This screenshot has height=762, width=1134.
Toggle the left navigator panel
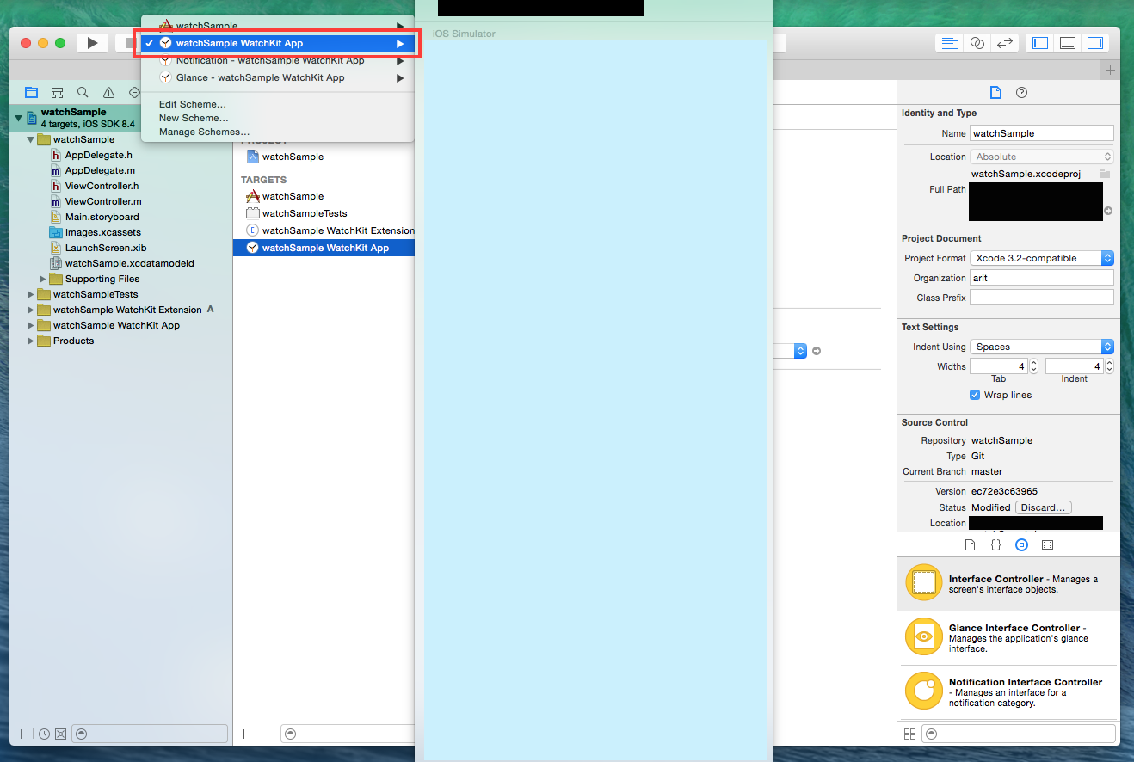[1040, 43]
